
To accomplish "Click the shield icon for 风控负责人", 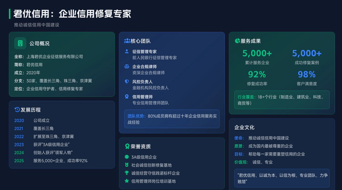I will point(127,81).
